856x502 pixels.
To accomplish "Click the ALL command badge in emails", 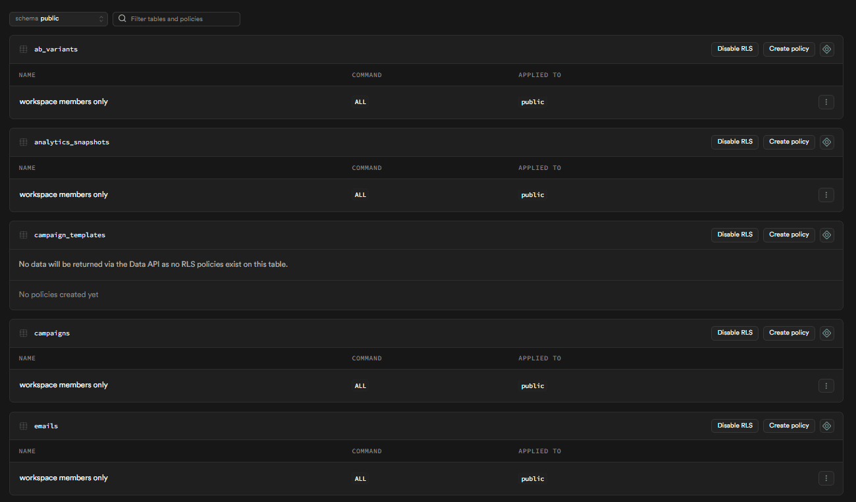I will point(360,479).
